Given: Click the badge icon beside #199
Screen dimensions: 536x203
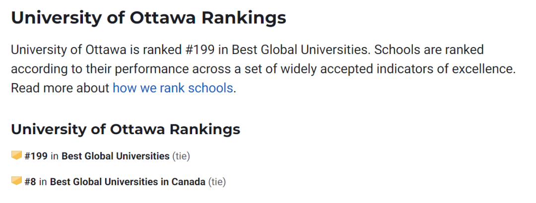Looking at the screenshot, I should coord(17,156).
